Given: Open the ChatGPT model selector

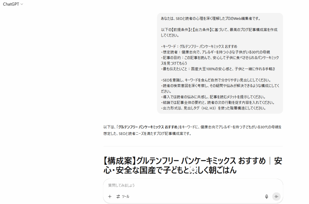Looking at the screenshot, I should click(13, 4).
